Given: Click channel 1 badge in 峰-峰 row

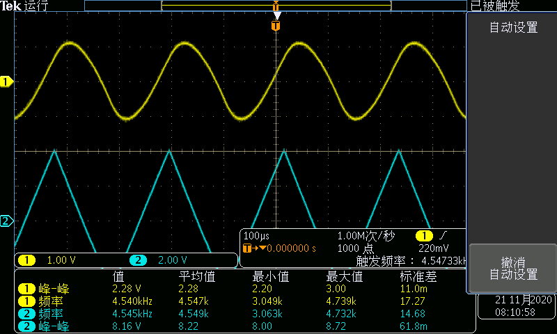Looking at the screenshot, I should point(26,289).
